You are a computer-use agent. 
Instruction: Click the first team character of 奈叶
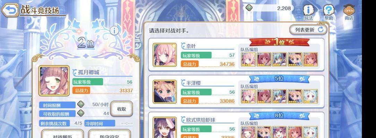pos(248,59)
